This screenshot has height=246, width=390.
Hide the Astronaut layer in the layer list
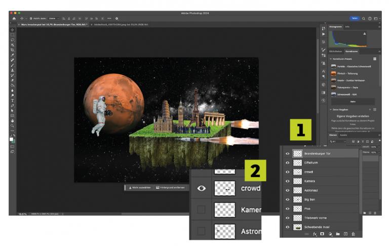pyautogui.click(x=288, y=190)
